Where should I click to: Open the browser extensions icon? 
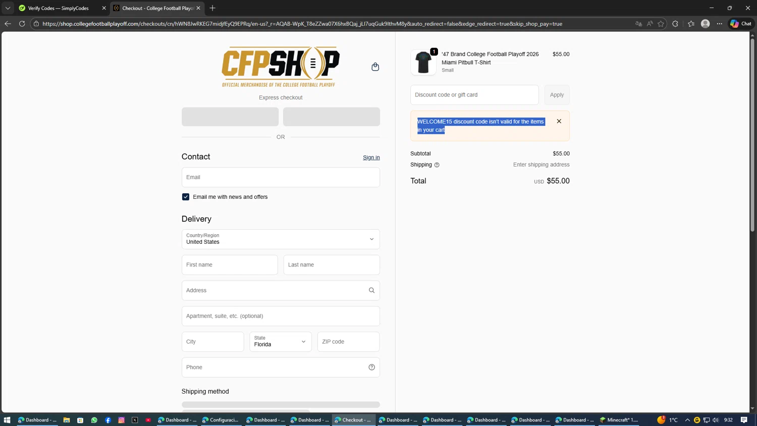point(675,24)
